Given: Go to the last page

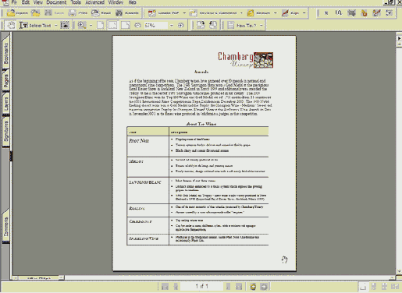Looking at the screenshot, I should pos(239,287).
